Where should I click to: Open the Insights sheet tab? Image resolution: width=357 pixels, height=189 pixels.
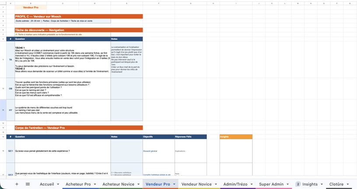click(x=310, y=184)
